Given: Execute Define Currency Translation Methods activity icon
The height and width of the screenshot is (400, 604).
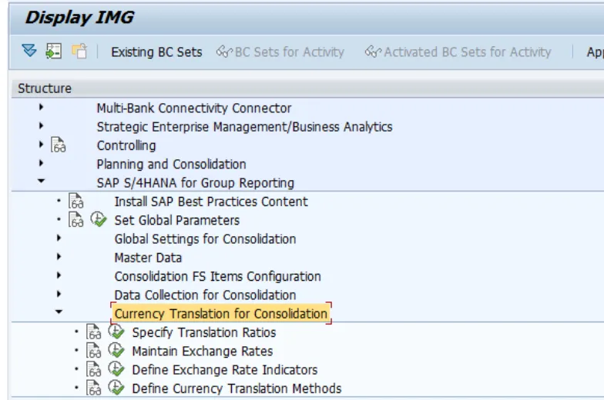Looking at the screenshot, I should click(x=116, y=388).
